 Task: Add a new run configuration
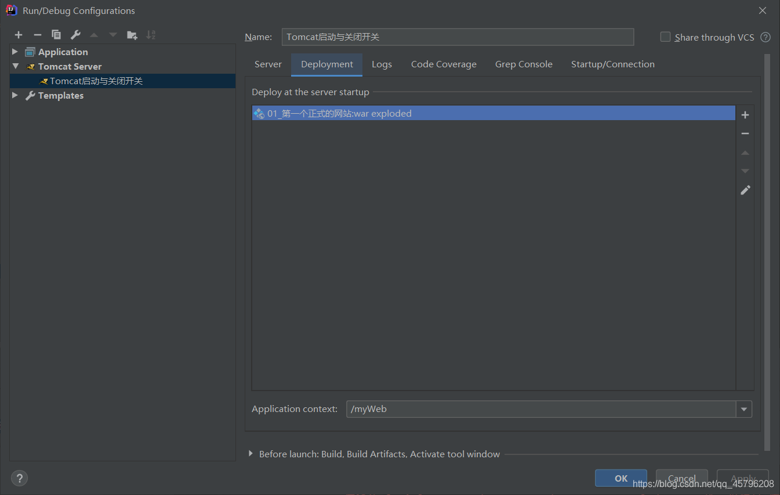19,35
